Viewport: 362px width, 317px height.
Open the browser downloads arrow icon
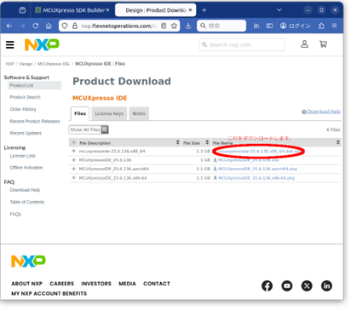pos(188,26)
